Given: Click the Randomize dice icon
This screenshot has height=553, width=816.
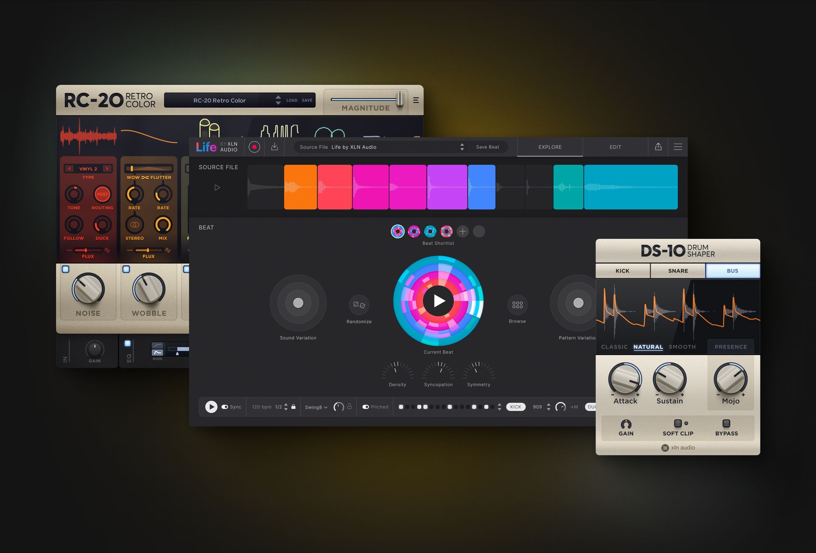Looking at the screenshot, I should point(359,305).
